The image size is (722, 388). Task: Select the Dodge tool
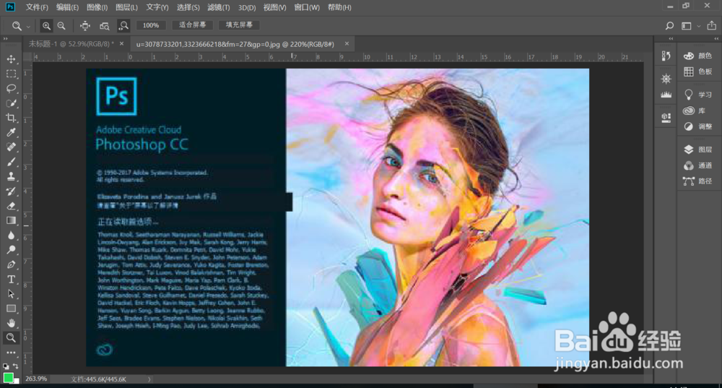click(x=11, y=250)
